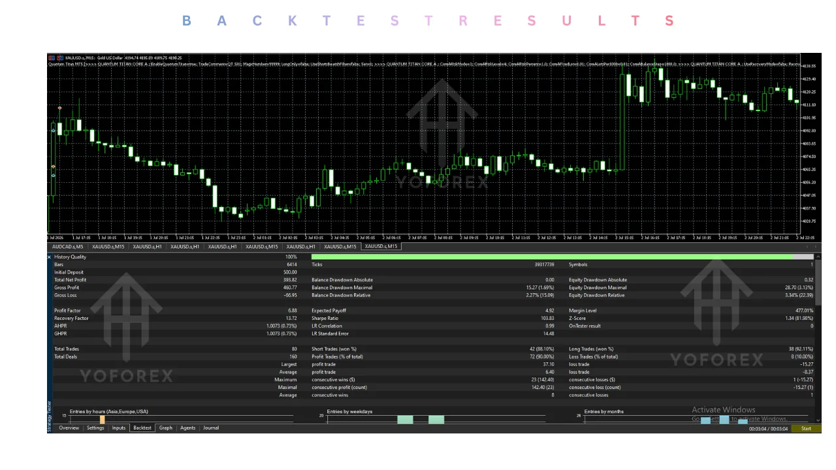
Task: Click the Profit Factor value 6.88
Action: [292, 311]
